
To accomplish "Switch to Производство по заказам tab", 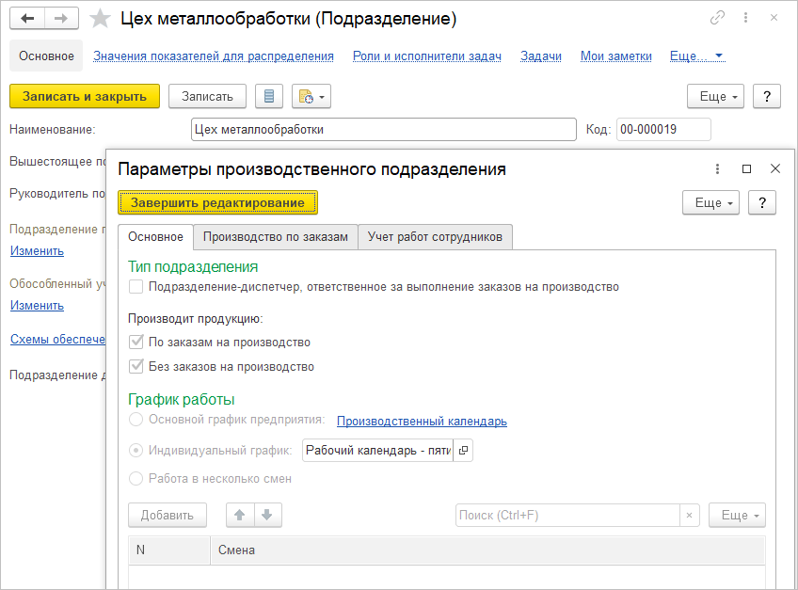I will (x=276, y=237).
